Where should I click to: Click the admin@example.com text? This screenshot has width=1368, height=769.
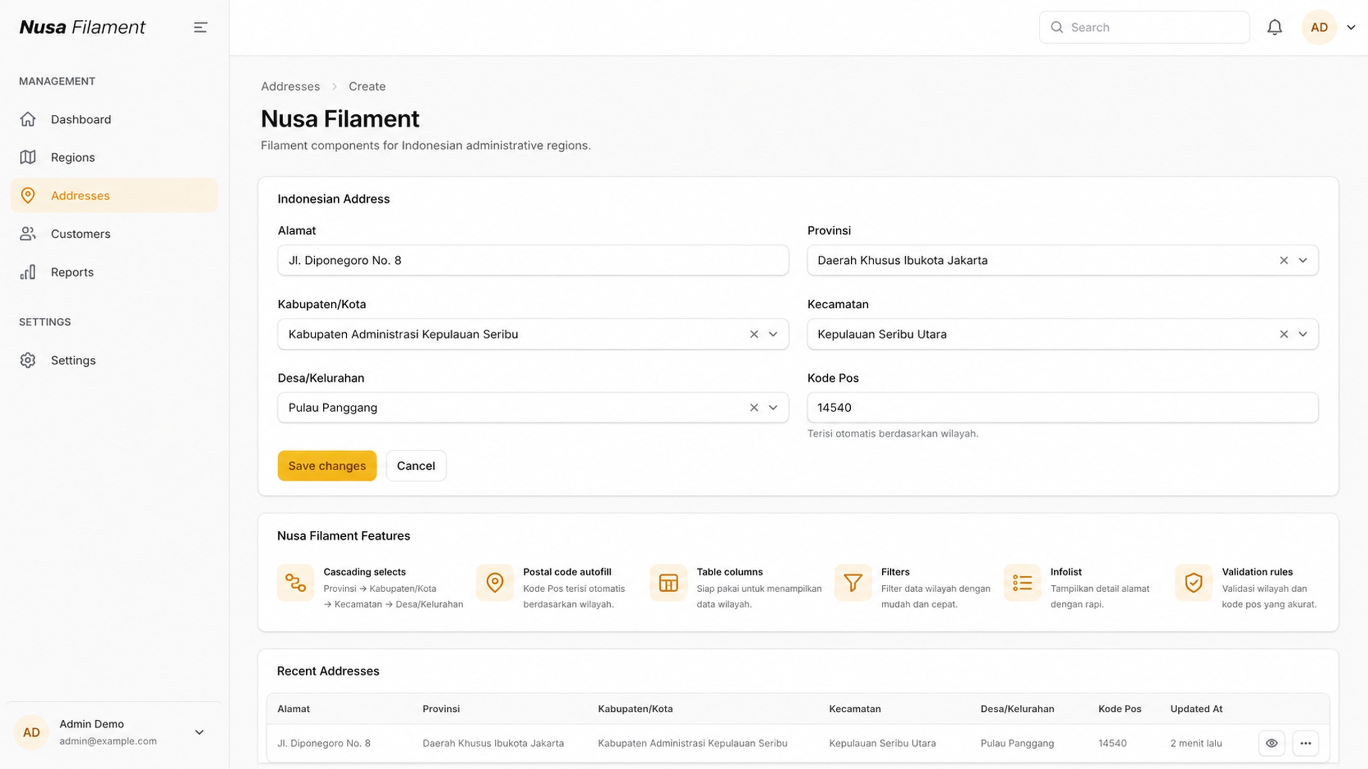[x=108, y=741]
